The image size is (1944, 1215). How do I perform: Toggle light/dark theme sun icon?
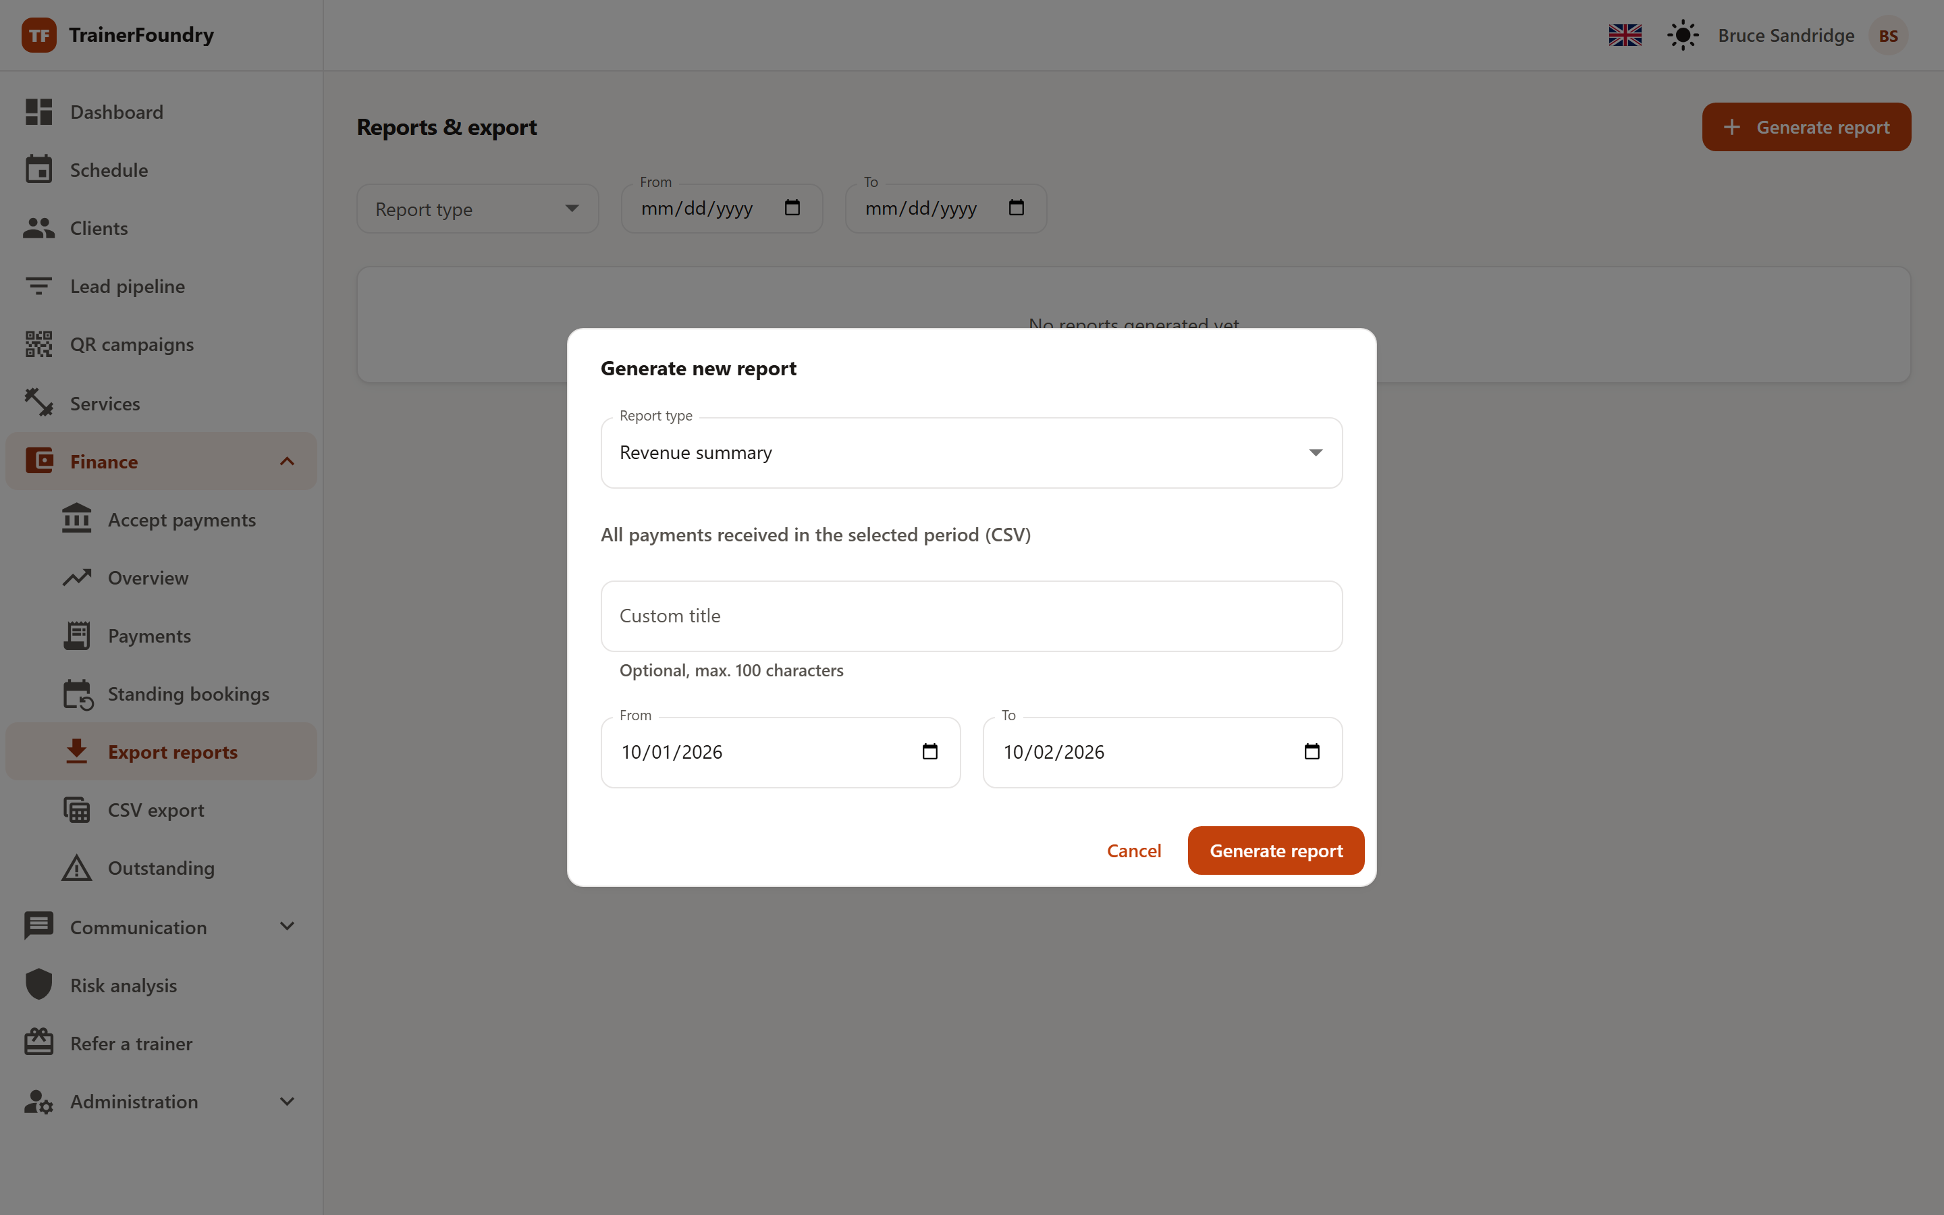[x=1682, y=35]
